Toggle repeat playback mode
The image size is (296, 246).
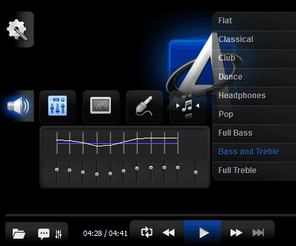point(146,233)
